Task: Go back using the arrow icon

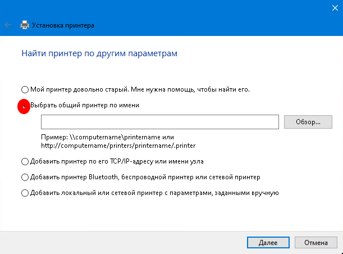Action: pos(8,25)
